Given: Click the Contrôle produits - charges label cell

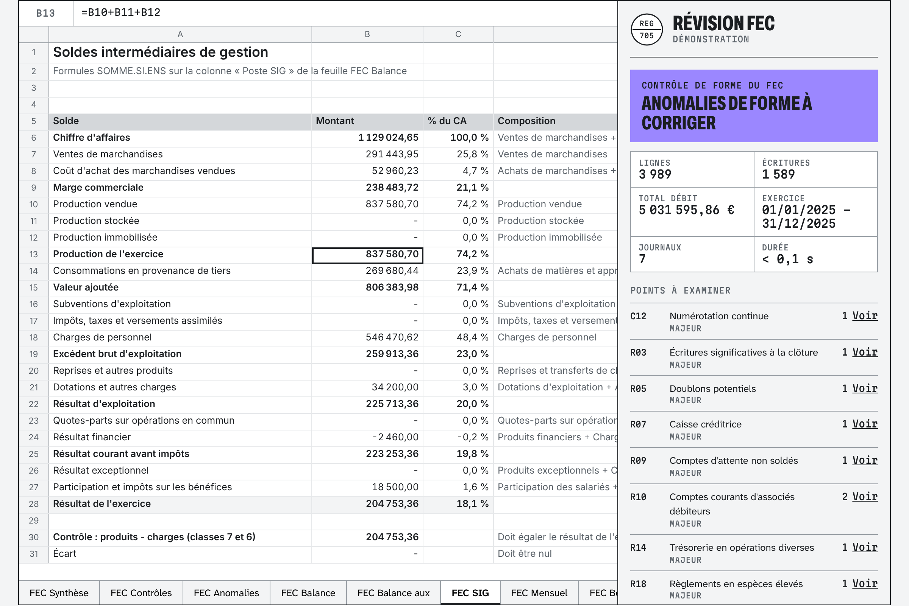Looking at the screenshot, I should pyautogui.click(x=180, y=537).
